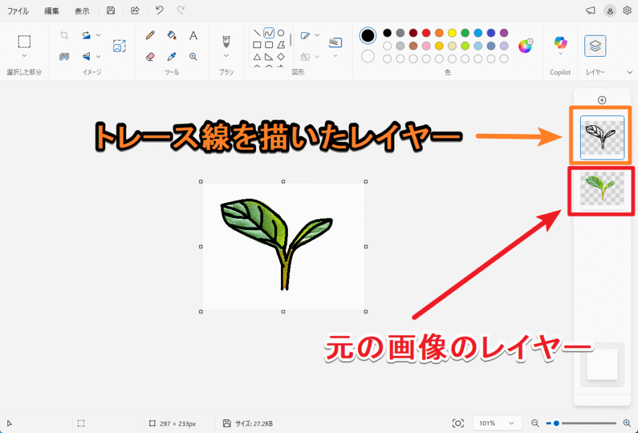638x433 pixels.
Task: Pick the pink color swatch
Action: coord(426,46)
